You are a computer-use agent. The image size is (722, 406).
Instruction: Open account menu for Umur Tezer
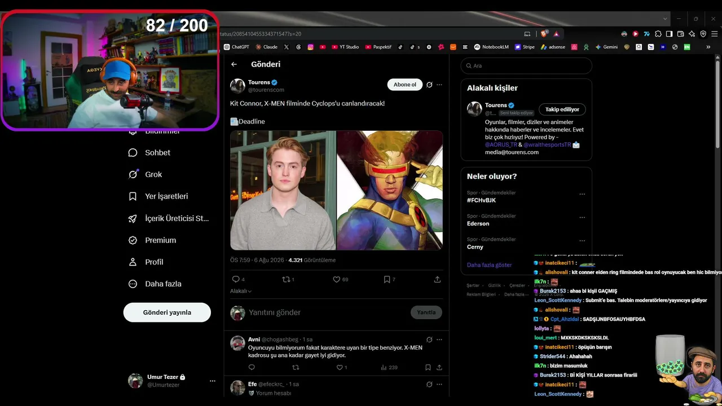[x=213, y=381]
